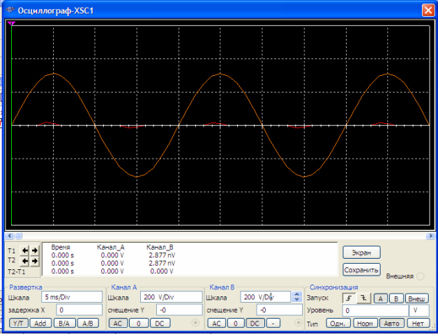Increase Channel B scale with up stepper
The height and width of the screenshot is (334, 438).
coord(296,294)
